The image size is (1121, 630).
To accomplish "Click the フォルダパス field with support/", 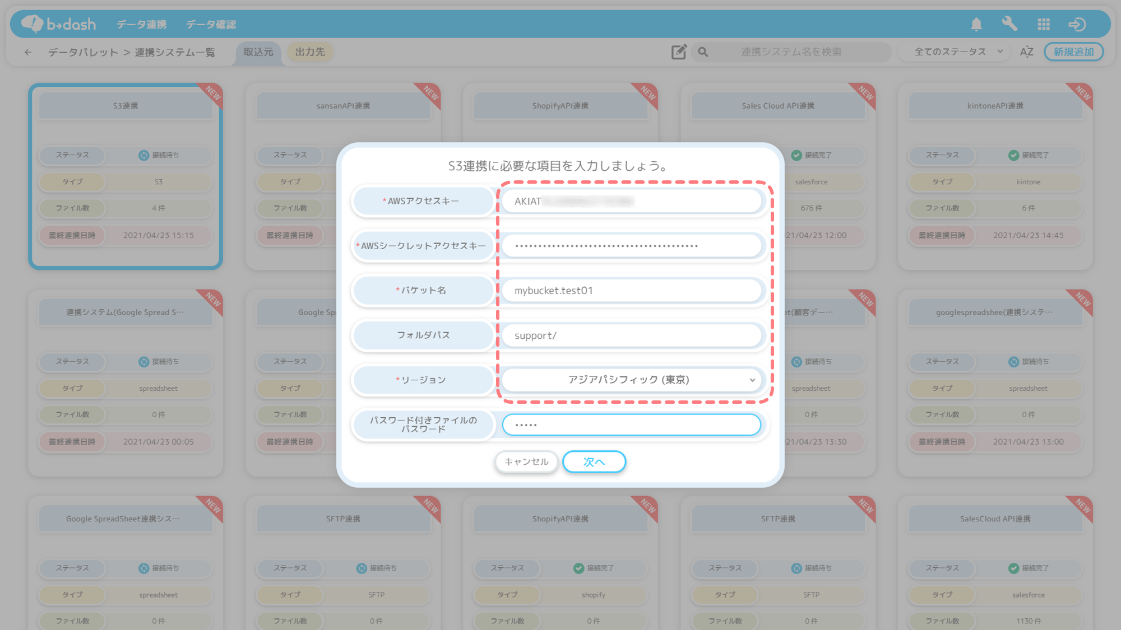I will tap(631, 335).
